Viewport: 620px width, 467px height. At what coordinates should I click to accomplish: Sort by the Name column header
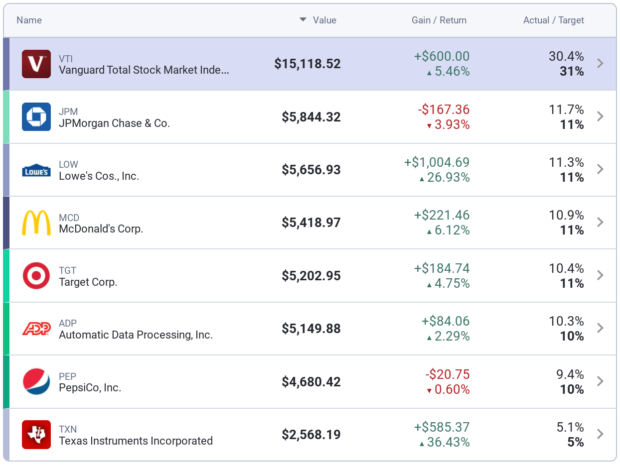pos(29,20)
